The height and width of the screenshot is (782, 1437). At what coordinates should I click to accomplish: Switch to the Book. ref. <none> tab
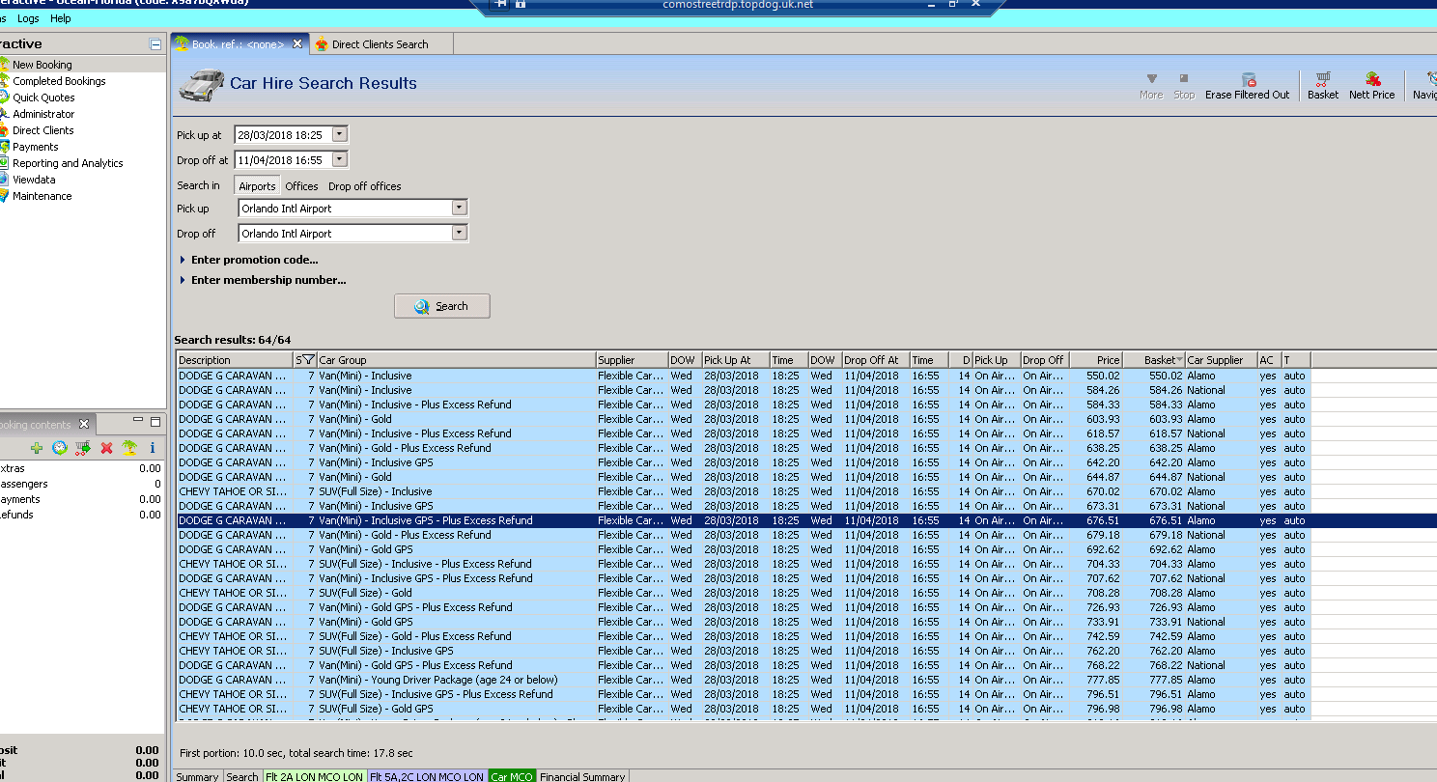238,44
